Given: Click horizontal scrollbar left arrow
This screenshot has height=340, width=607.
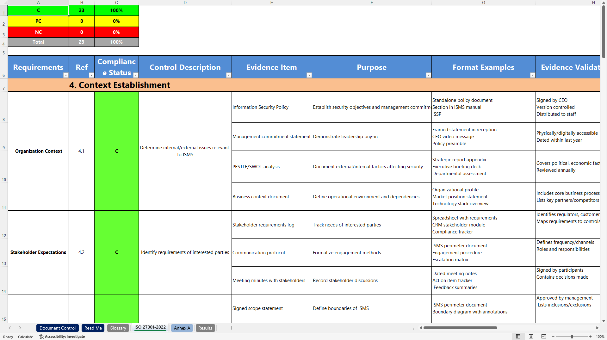Looking at the screenshot, I should (421, 328).
